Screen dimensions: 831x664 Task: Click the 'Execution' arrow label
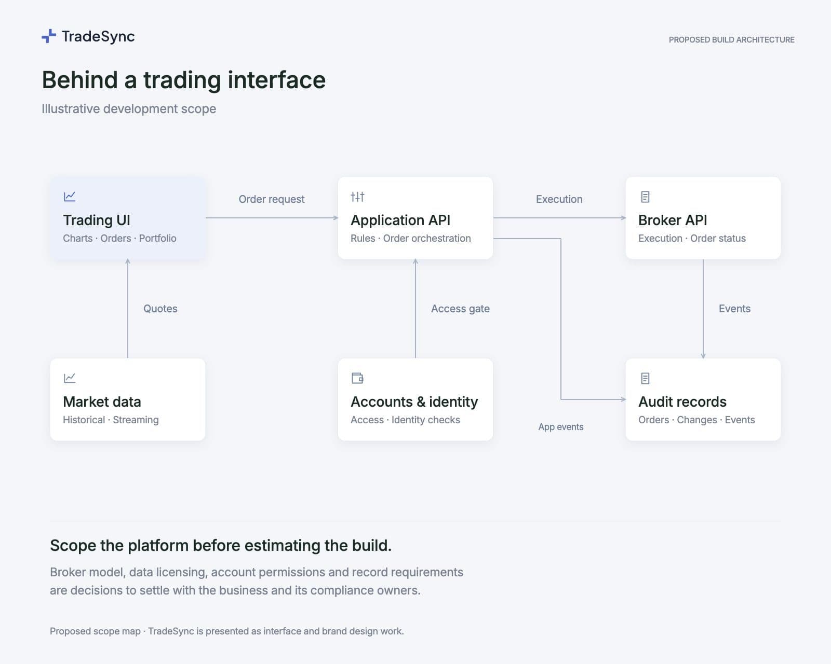point(559,199)
